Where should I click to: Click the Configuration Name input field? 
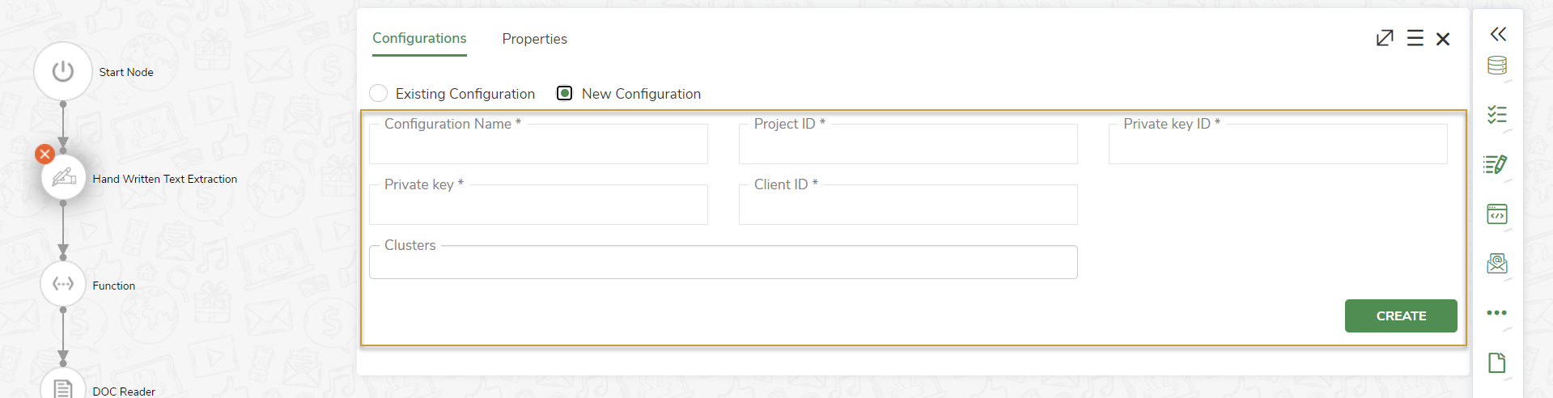coord(538,146)
